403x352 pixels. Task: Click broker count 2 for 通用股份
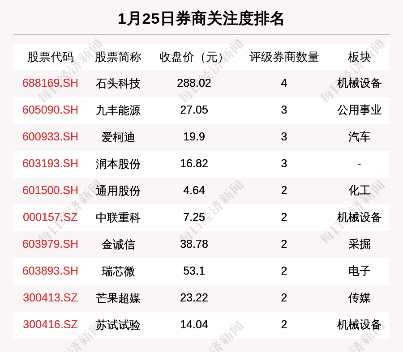pyautogui.click(x=284, y=191)
